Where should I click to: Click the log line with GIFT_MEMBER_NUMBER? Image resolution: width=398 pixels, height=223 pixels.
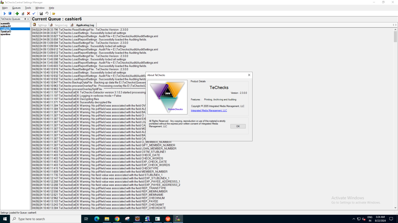[104, 145]
